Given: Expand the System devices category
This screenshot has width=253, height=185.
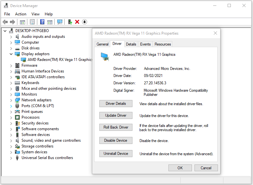Looking at the screenshot, I should click(x=11, y=152).
